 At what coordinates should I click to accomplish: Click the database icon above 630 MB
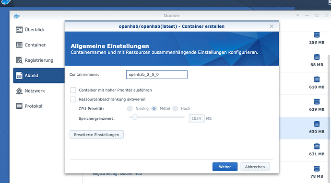click(317, 124)
